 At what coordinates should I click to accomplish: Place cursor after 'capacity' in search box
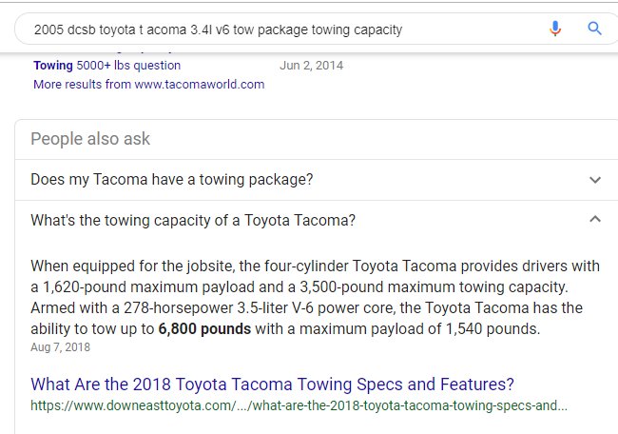coord(403,30)
